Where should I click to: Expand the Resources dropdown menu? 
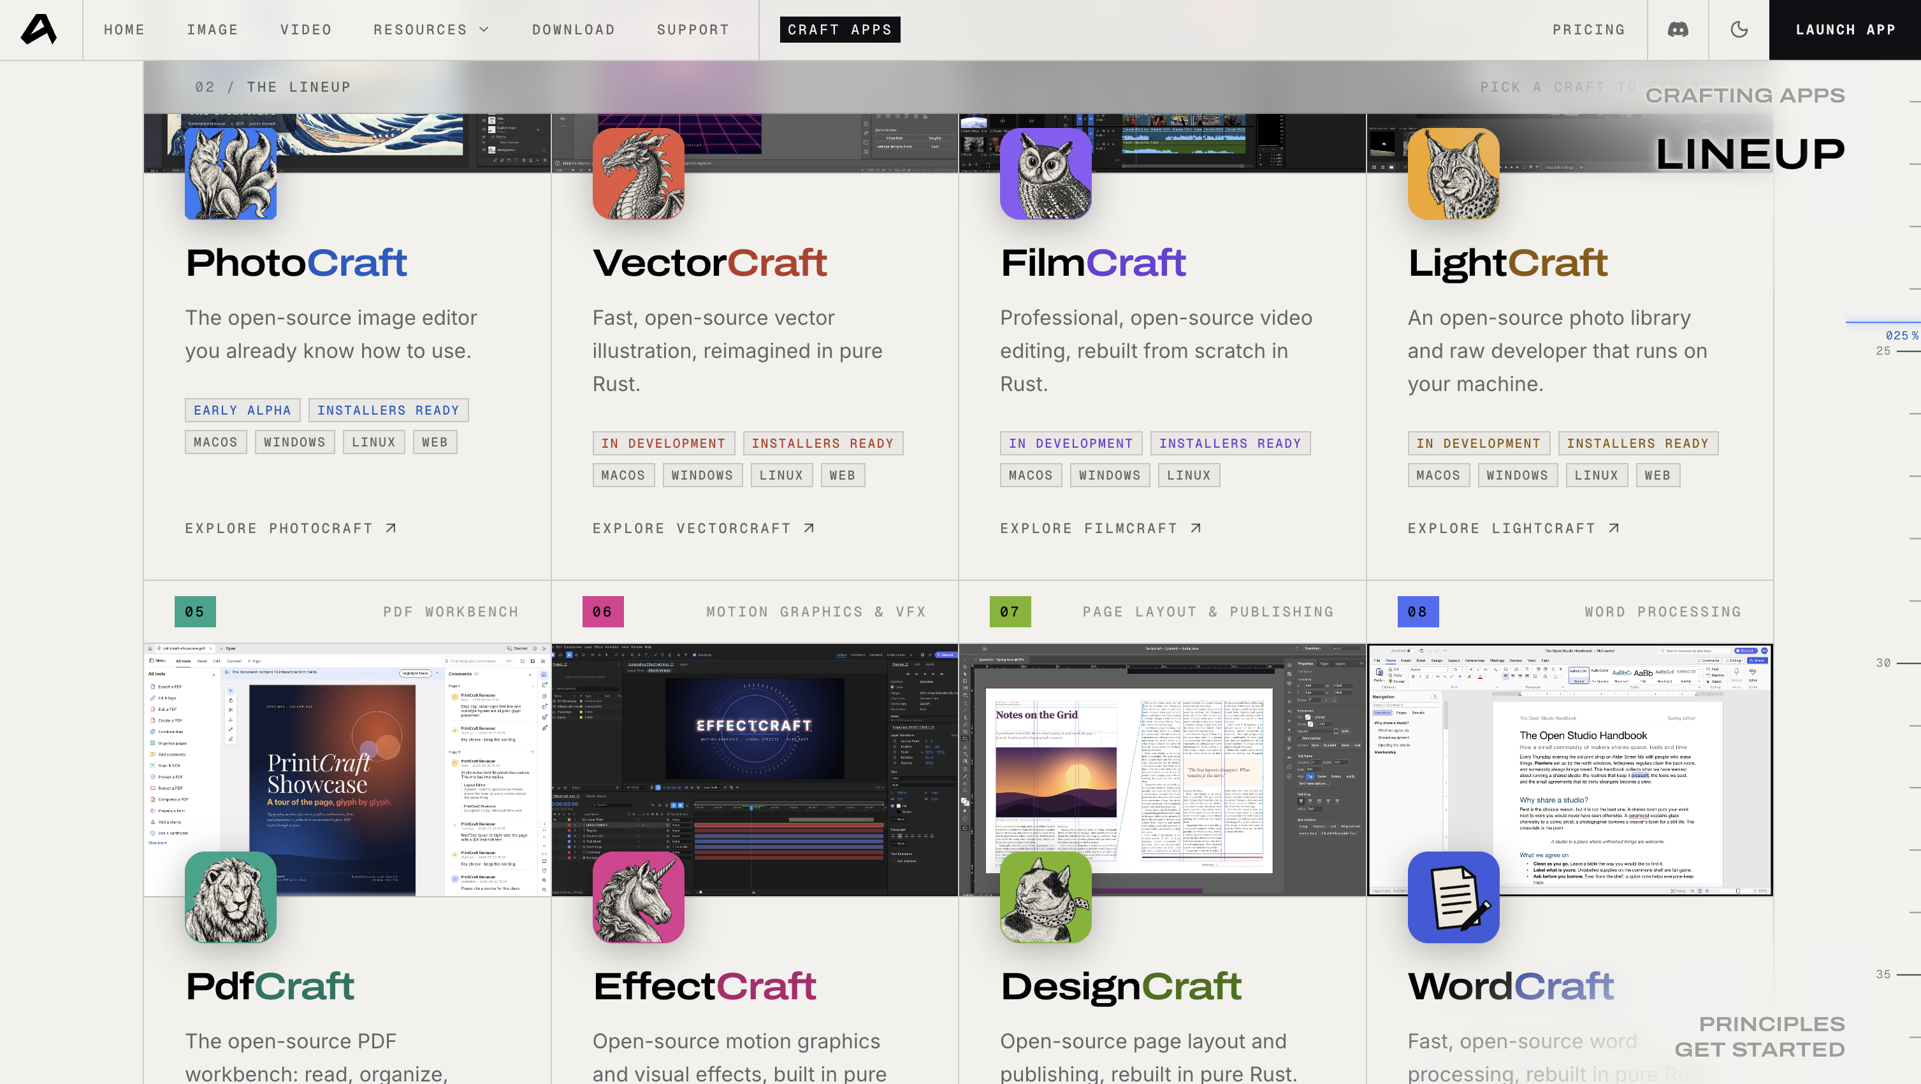pos(431,30)
